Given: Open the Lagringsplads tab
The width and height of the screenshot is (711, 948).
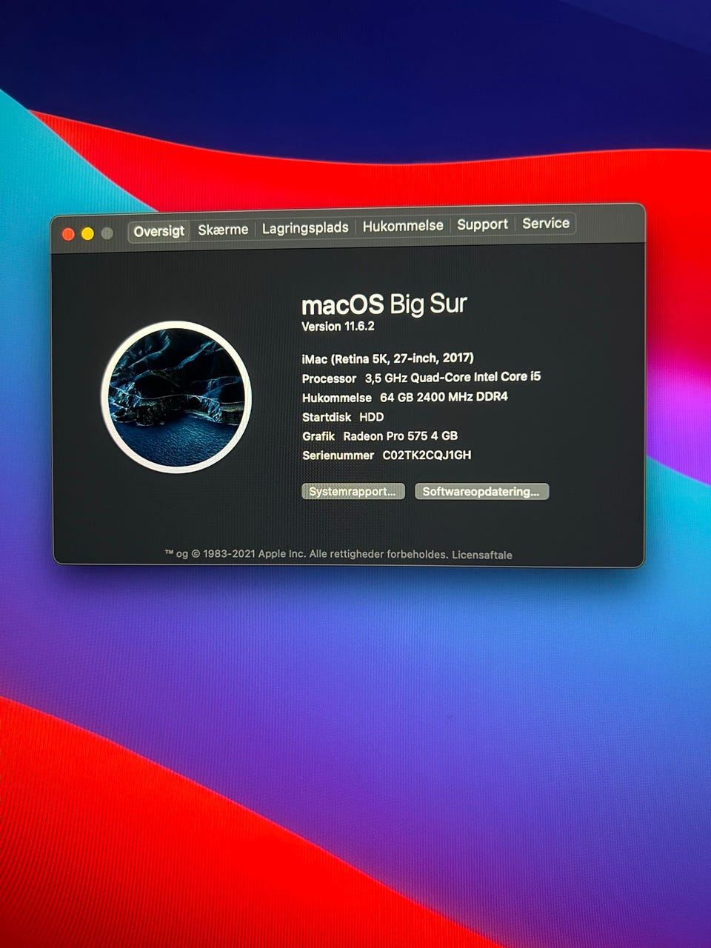Looking at the screenshot, I should (305, 228).
